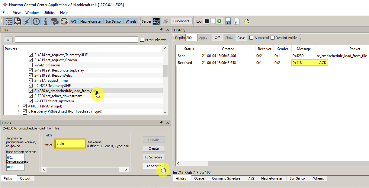Viewport: 369px width, 188px height.
Task: Open the clock/time toolbar icon
Action: click(36, 21)
